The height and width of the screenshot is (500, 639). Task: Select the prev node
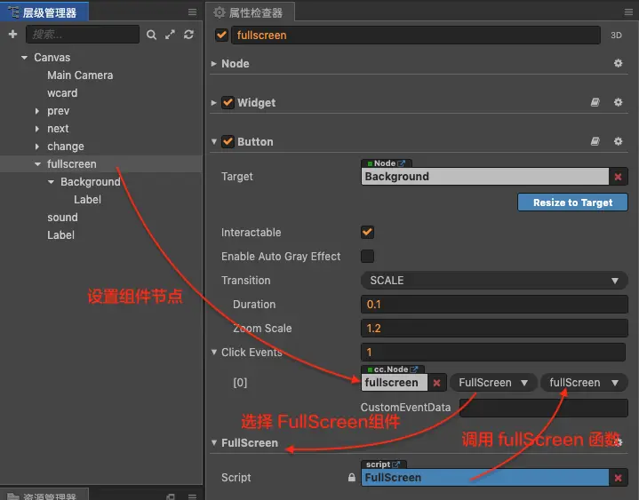(x=59, y=111)
